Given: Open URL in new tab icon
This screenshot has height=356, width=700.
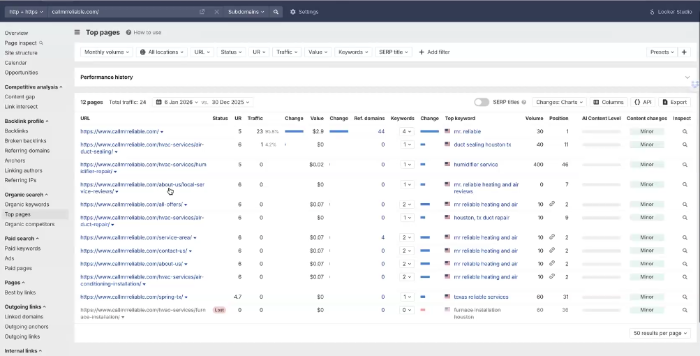Looking at the screenshot, I should (202, 12).
